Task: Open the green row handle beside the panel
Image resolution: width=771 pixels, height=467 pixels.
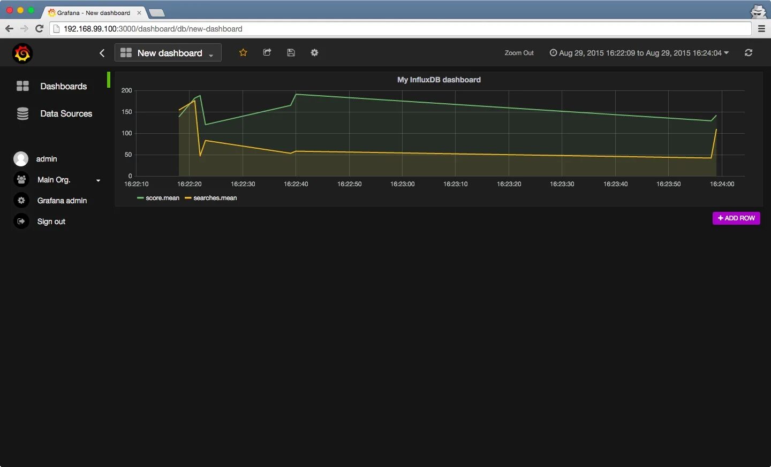Action: (109, 80)
